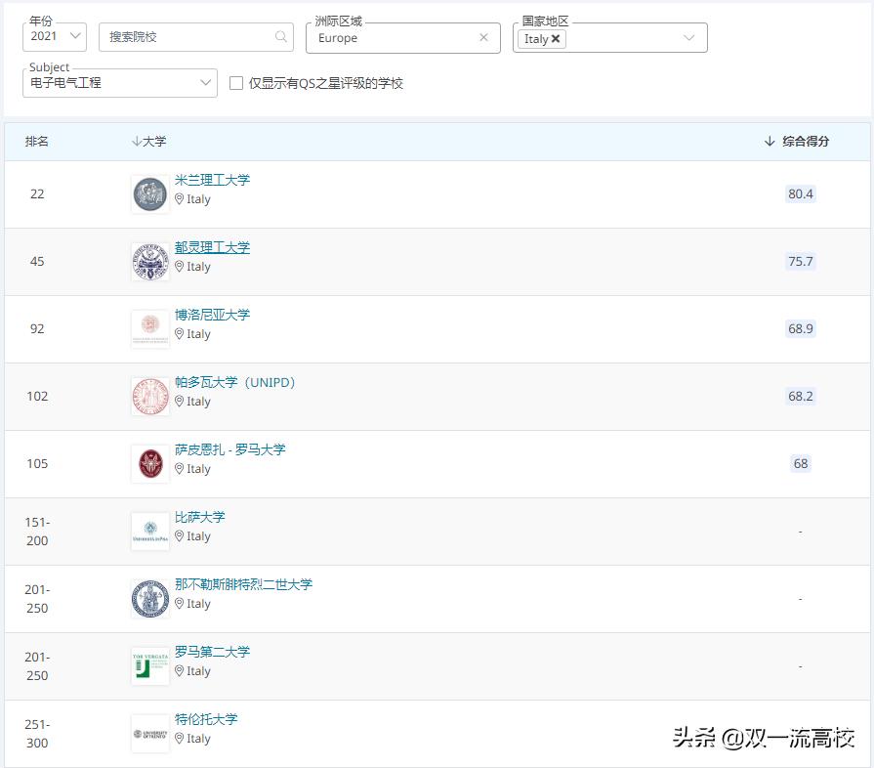This screenshot has width=874, height=768.
Task: Click the 米兰理工大学 university logo
Action: (x=148, y=193)
